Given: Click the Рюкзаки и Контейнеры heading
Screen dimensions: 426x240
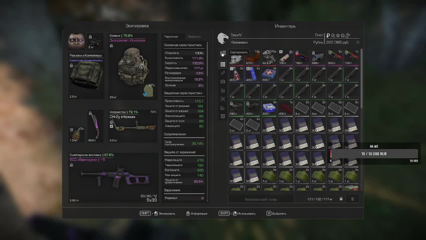Looking at the screenshot, I should (x=86, y=55).
